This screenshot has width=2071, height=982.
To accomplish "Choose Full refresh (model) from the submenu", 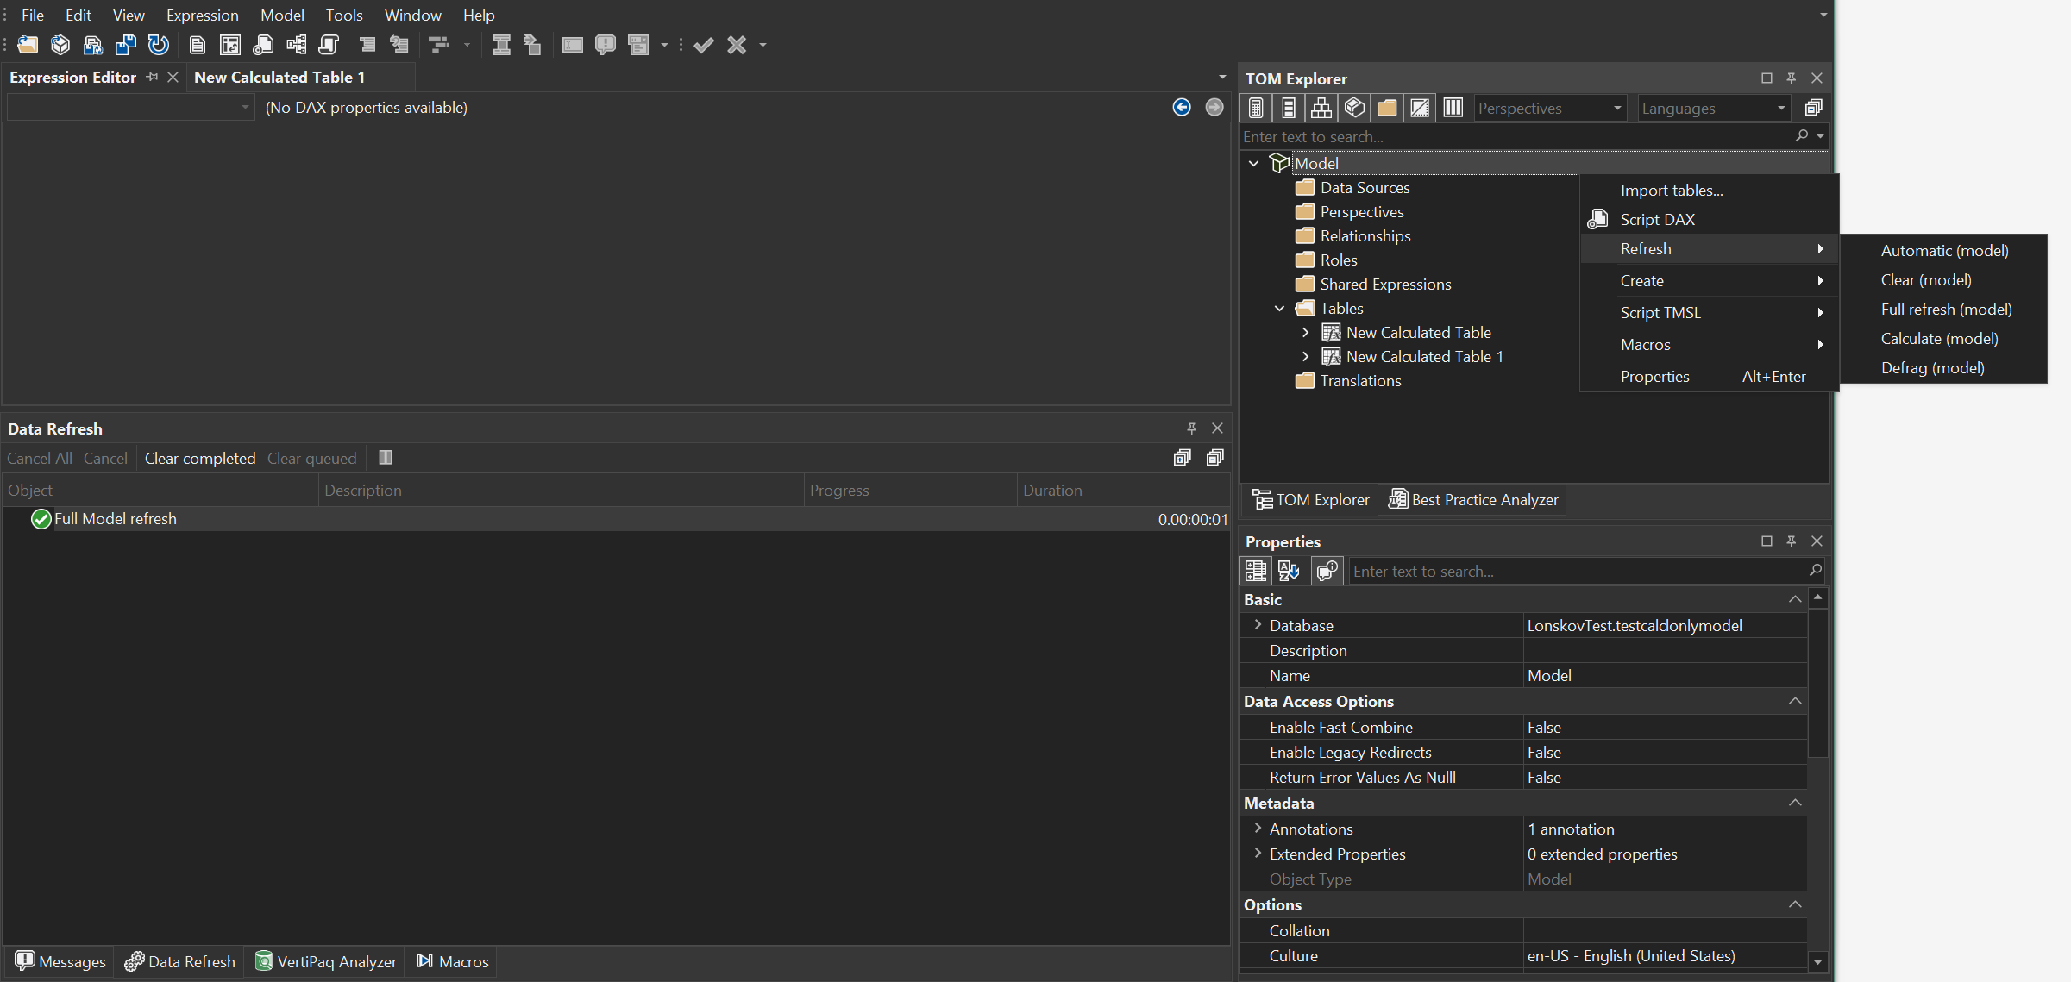I will point(1945,309).
